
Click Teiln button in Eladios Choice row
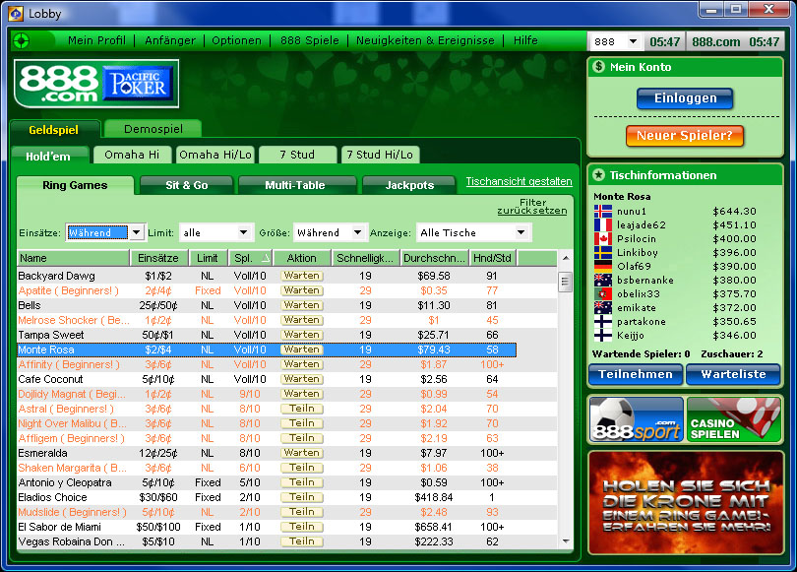(x=302, y=497)
